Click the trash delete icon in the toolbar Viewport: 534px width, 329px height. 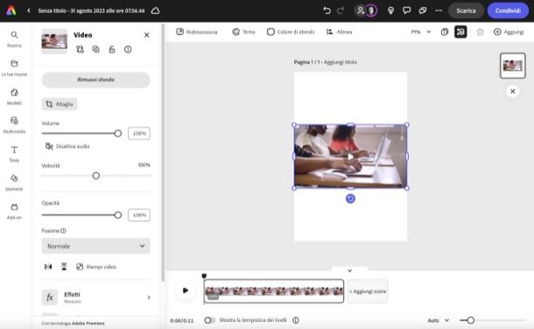pos(480,32)
